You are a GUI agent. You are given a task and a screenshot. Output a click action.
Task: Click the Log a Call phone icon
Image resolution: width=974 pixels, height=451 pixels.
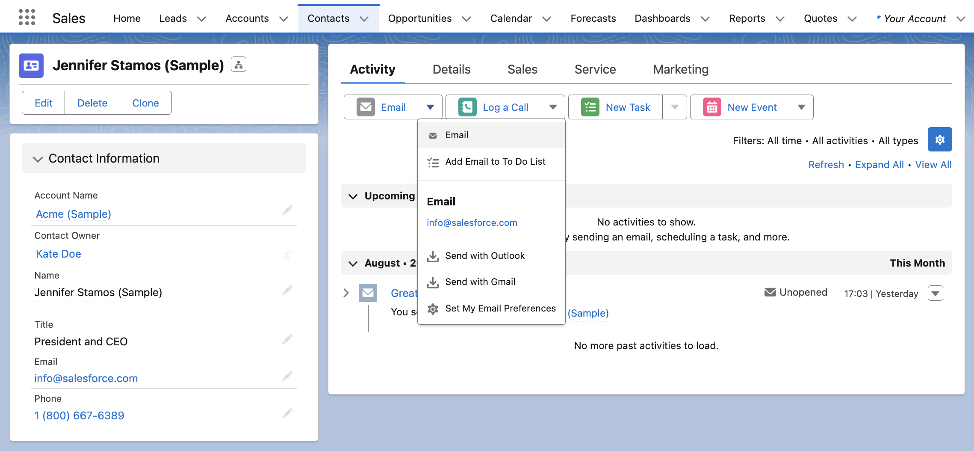pyautogui.click(x=467, y=107)
